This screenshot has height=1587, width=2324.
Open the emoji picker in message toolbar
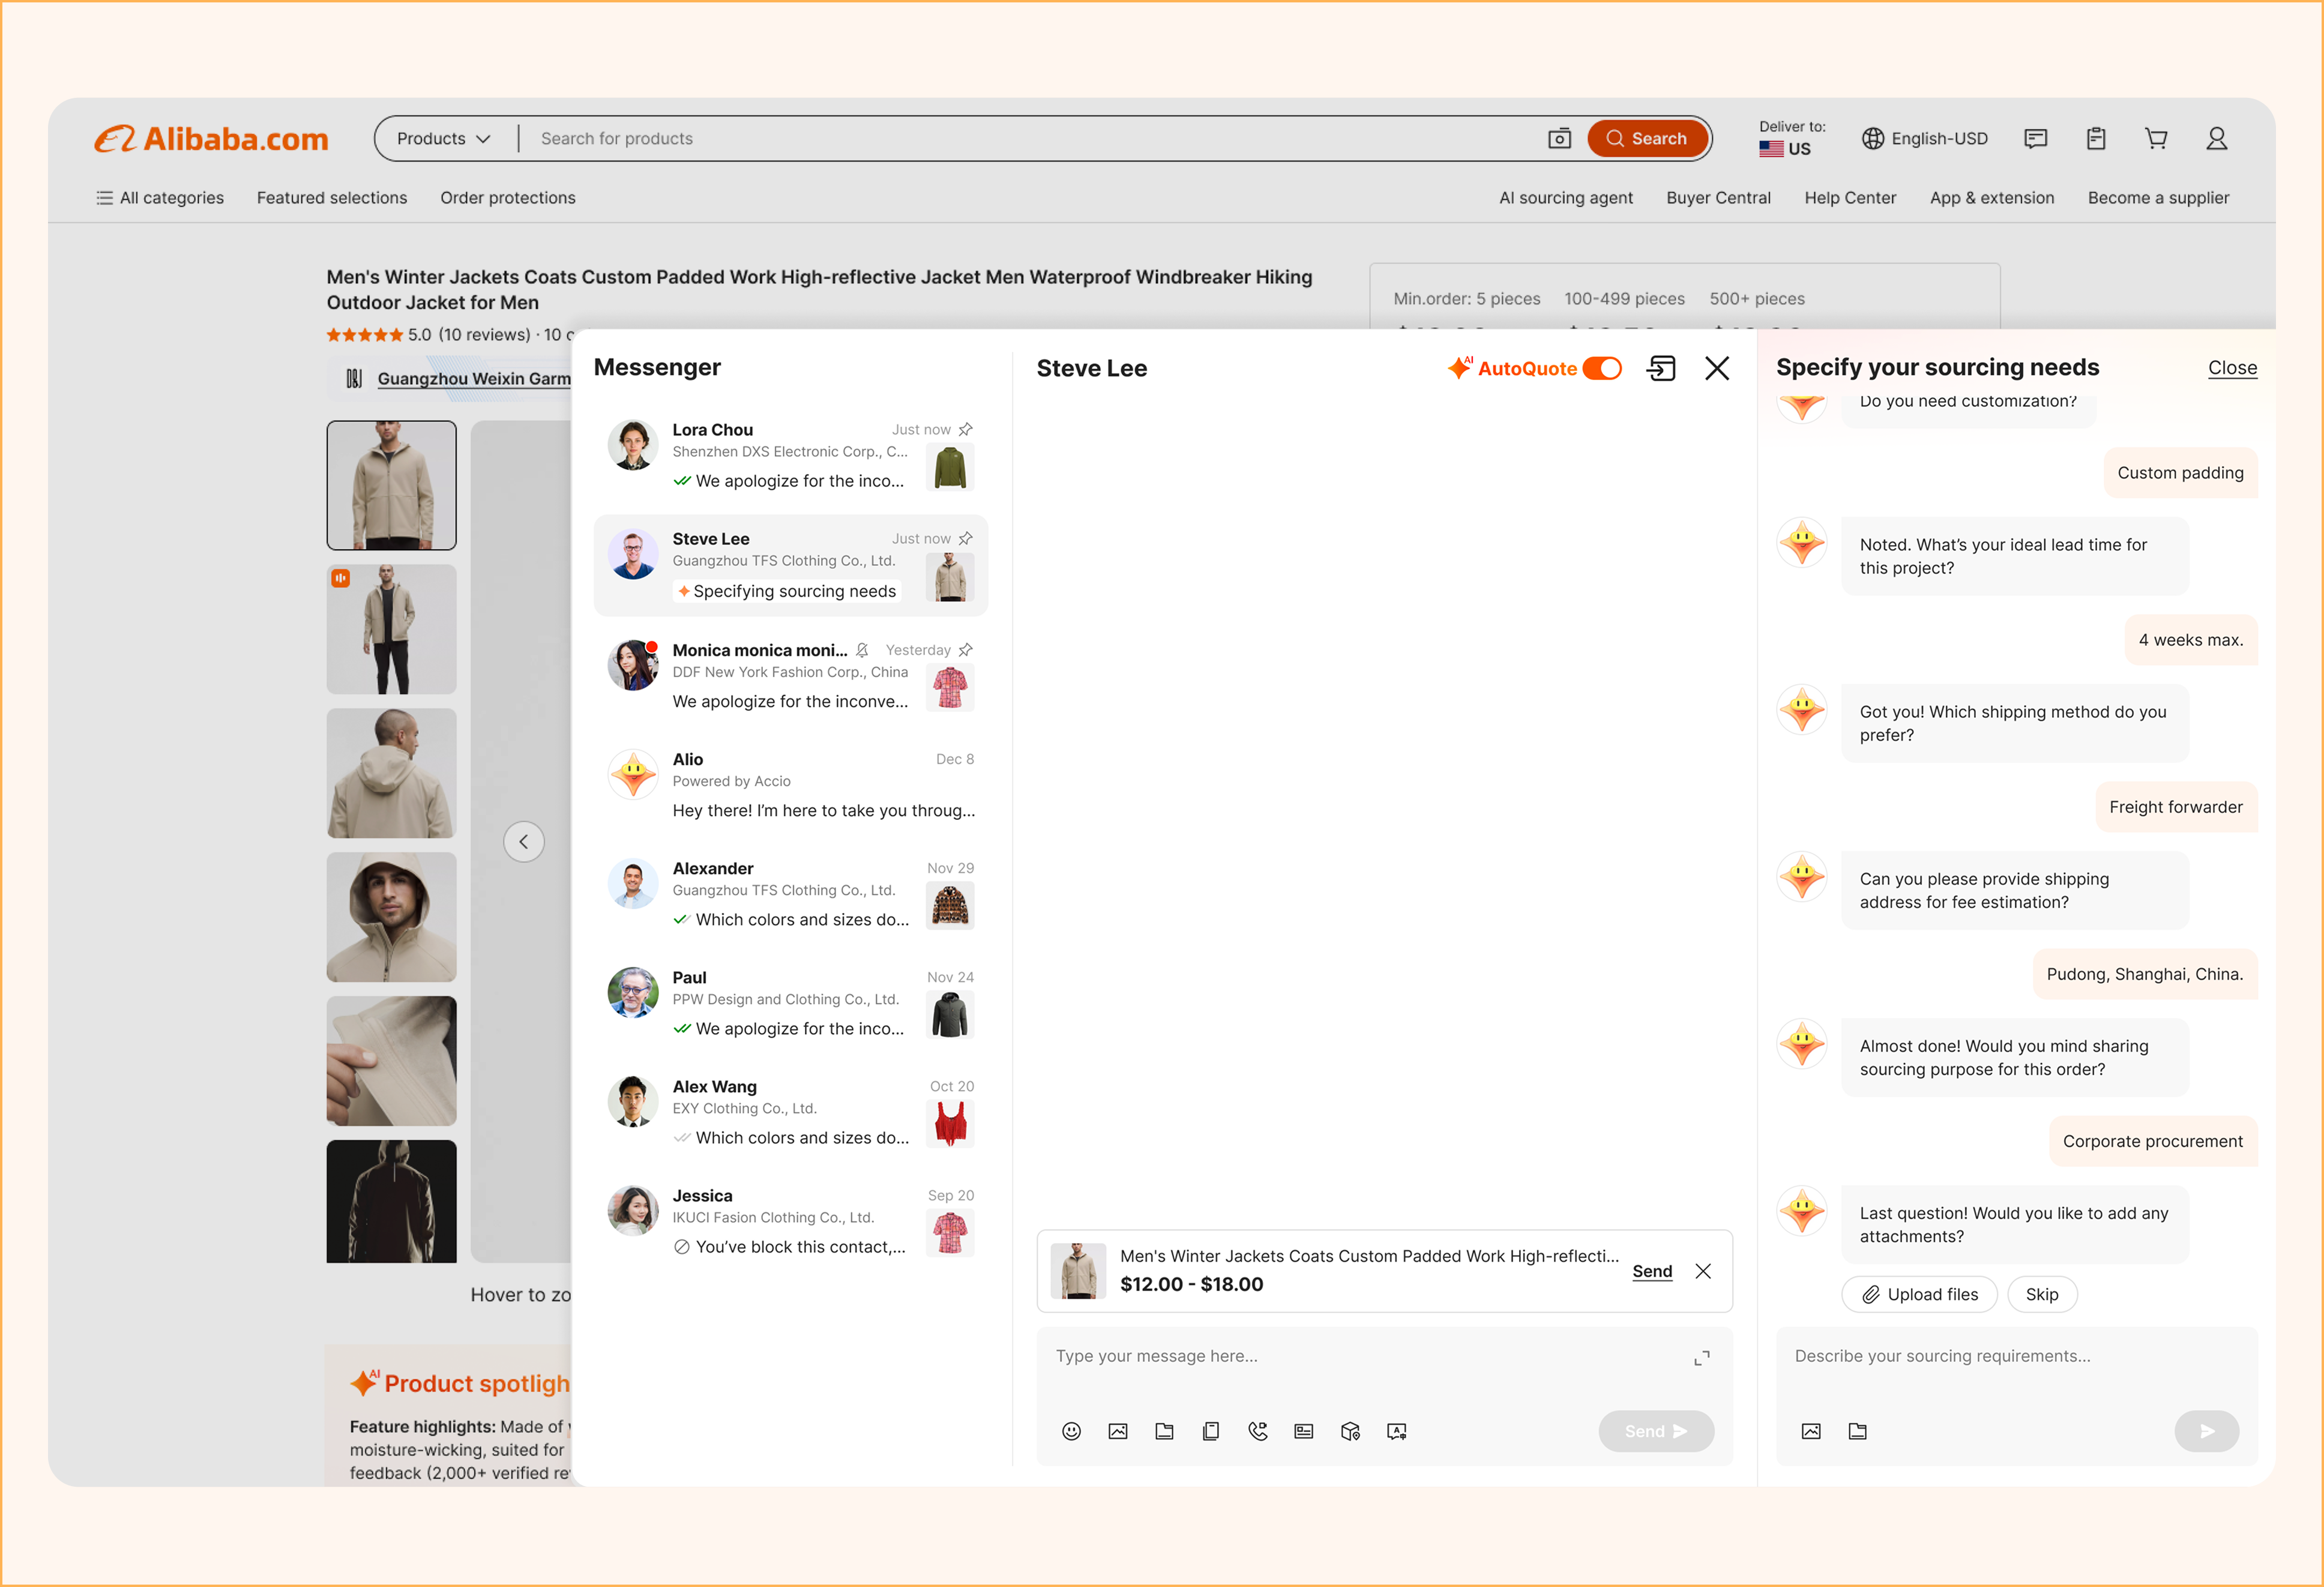[1071, 1431]
